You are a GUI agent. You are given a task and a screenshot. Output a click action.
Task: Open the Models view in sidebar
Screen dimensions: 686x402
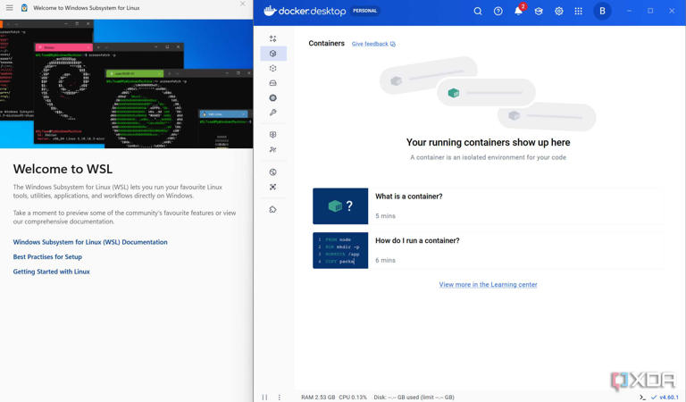click(273, 135)
